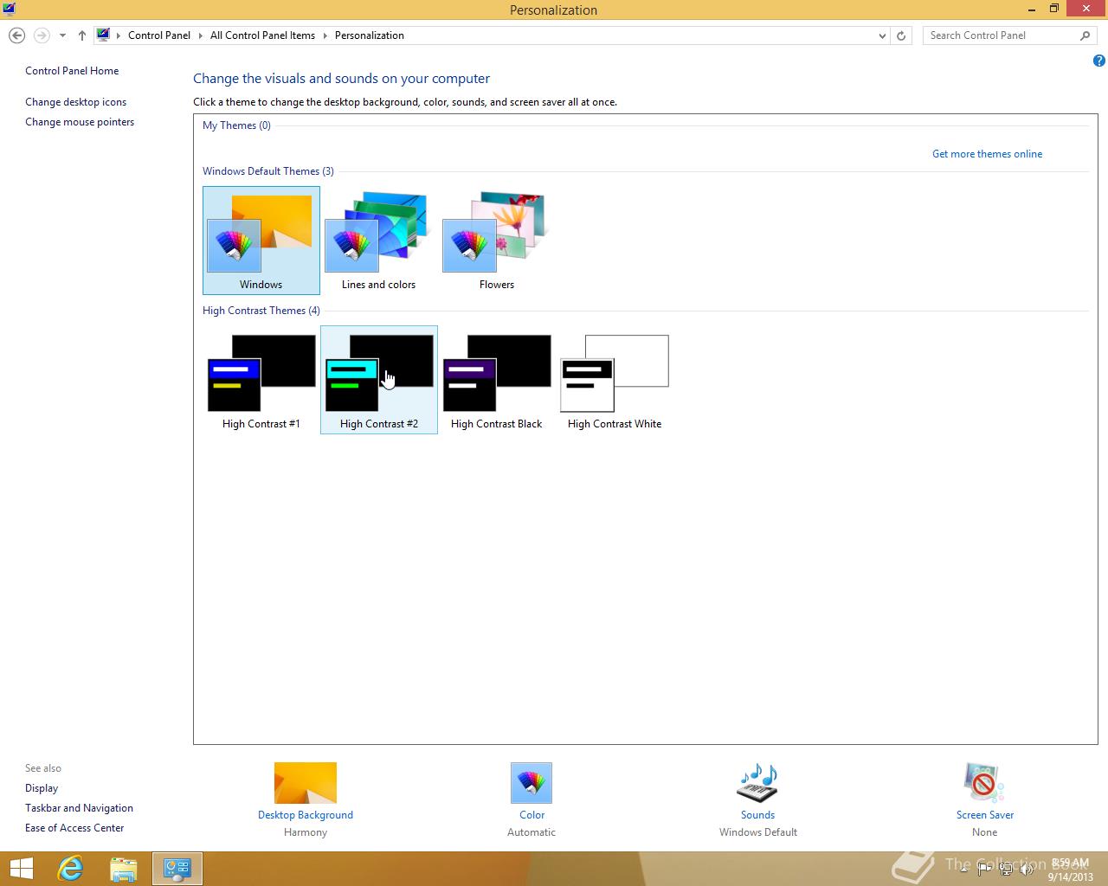This screenshot has height=886, width=1108.
Task: Expand the All Control Panel Items chevron
Action: pyautogui.click(x=325, y=35)
